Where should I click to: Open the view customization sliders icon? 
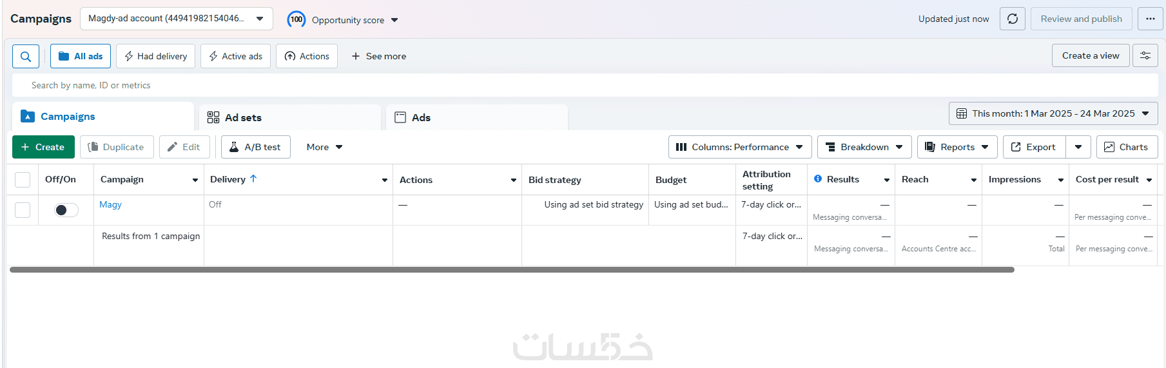point(1145,56)
